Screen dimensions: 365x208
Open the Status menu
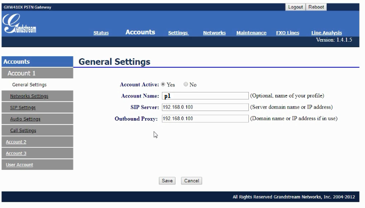tap(101, 33)
